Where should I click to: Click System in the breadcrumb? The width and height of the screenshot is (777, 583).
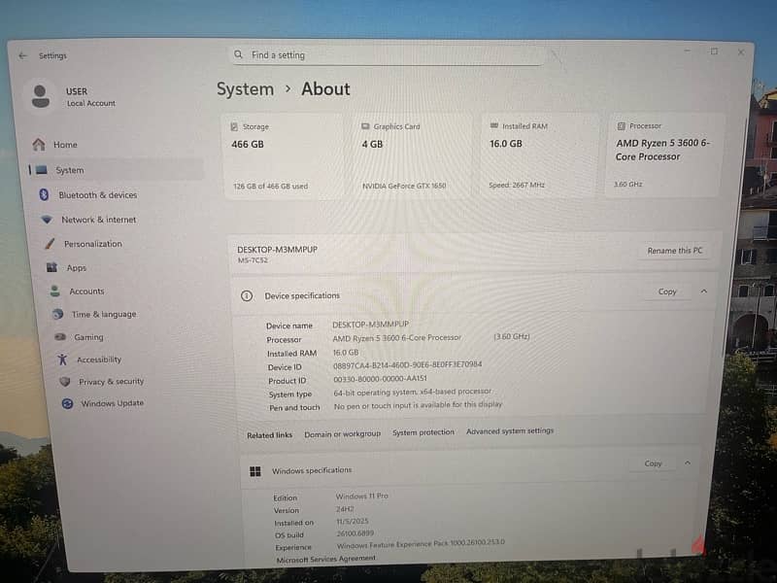(246, 89)
